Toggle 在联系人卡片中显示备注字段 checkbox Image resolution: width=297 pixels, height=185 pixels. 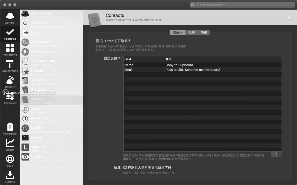click(125, 167)
